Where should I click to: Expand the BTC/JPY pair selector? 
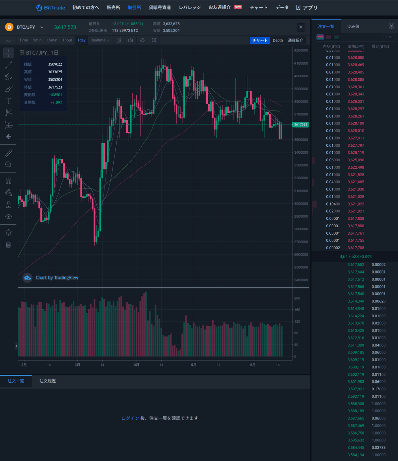pyautogui.click(x=42, y=27)
